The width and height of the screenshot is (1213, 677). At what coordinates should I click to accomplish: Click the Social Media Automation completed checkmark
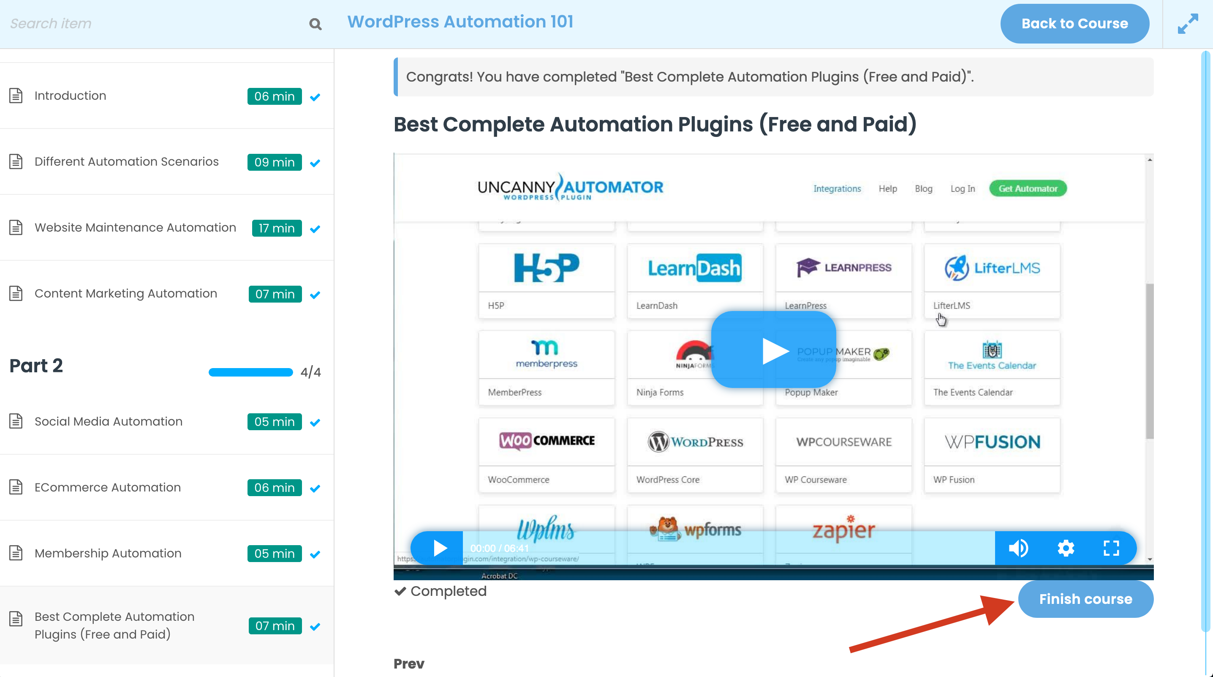coord(315,423)
